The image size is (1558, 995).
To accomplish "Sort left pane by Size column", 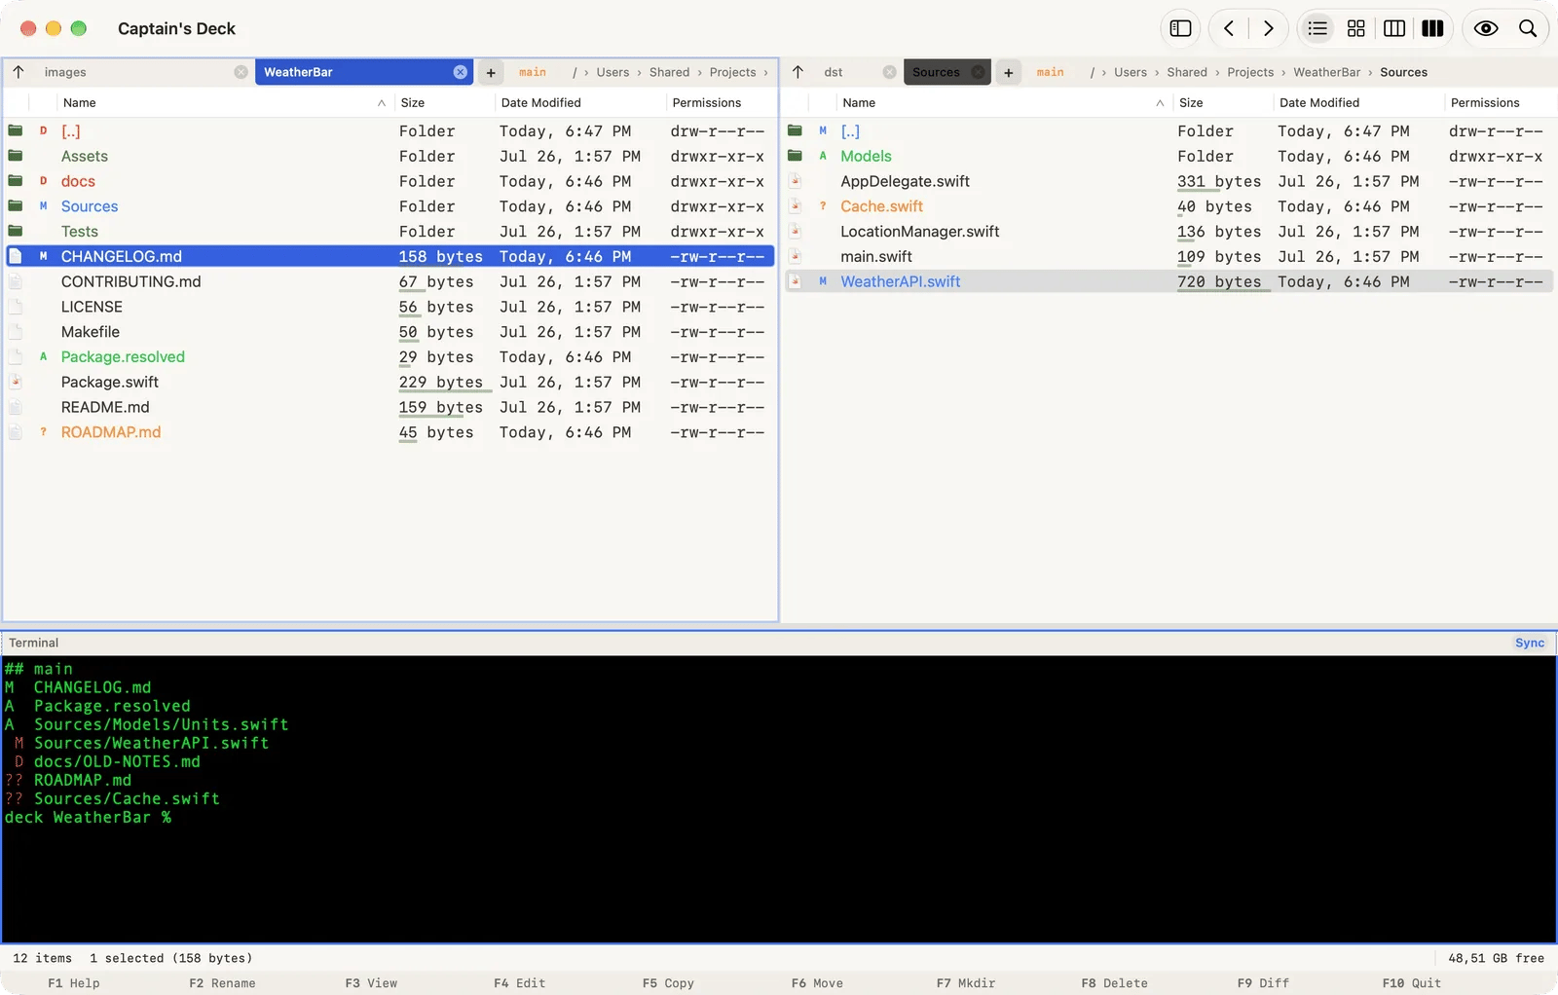I will coord(443,102).
